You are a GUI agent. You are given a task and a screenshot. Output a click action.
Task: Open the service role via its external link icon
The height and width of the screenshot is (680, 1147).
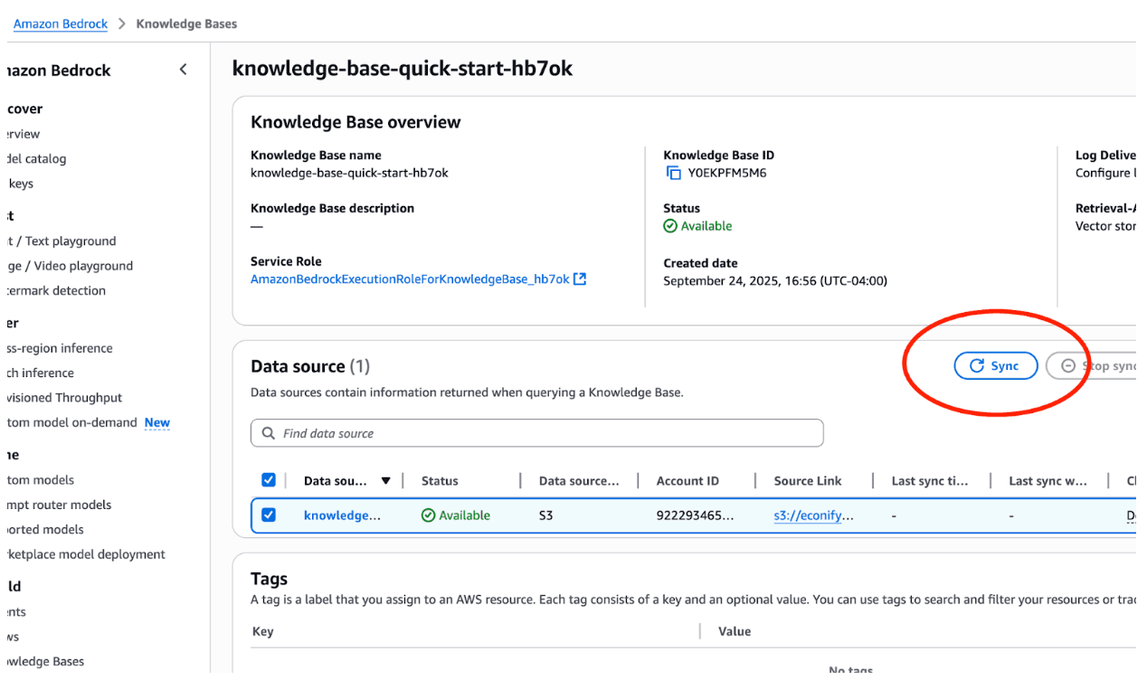pos(580,279)
